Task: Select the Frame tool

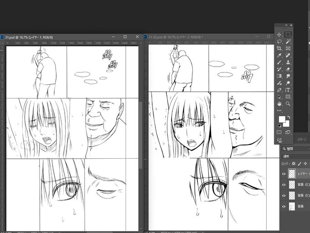Action: [x=288, y=48]
